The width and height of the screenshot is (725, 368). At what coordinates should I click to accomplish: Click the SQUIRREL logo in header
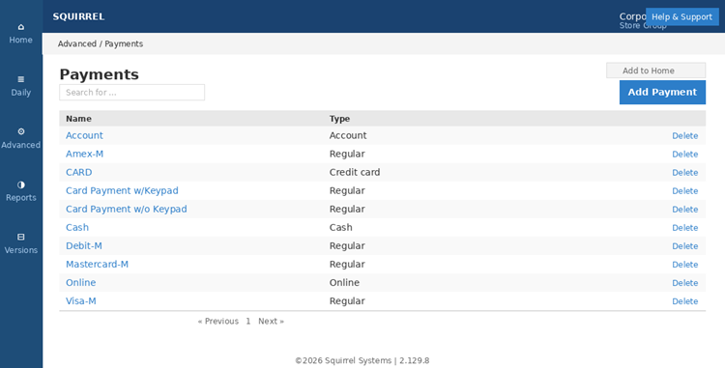tap(78, 16)
